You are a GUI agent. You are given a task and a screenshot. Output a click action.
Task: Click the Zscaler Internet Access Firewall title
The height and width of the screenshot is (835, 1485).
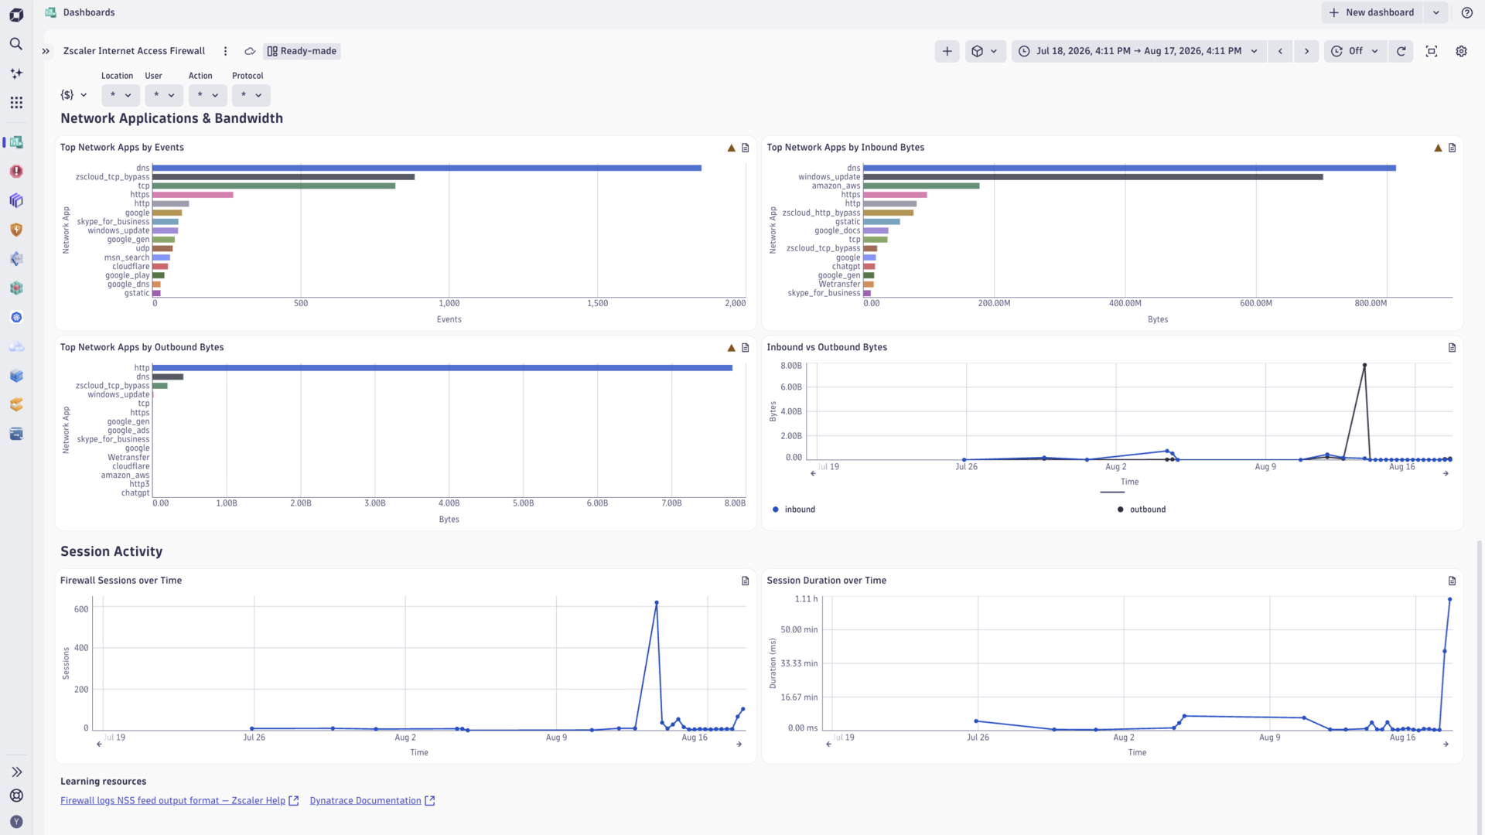pyautogui.click(x=134, y=51)
